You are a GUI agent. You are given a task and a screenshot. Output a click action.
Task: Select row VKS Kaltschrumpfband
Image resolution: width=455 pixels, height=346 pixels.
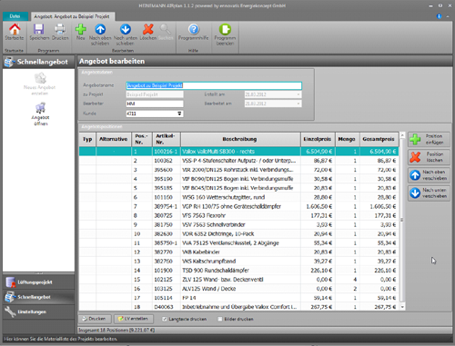pos(238,261)
